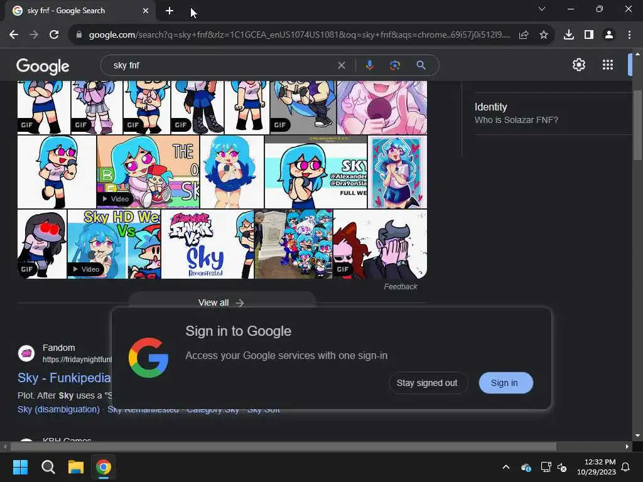Toggle the Chrome side panel

pos(589,35)
